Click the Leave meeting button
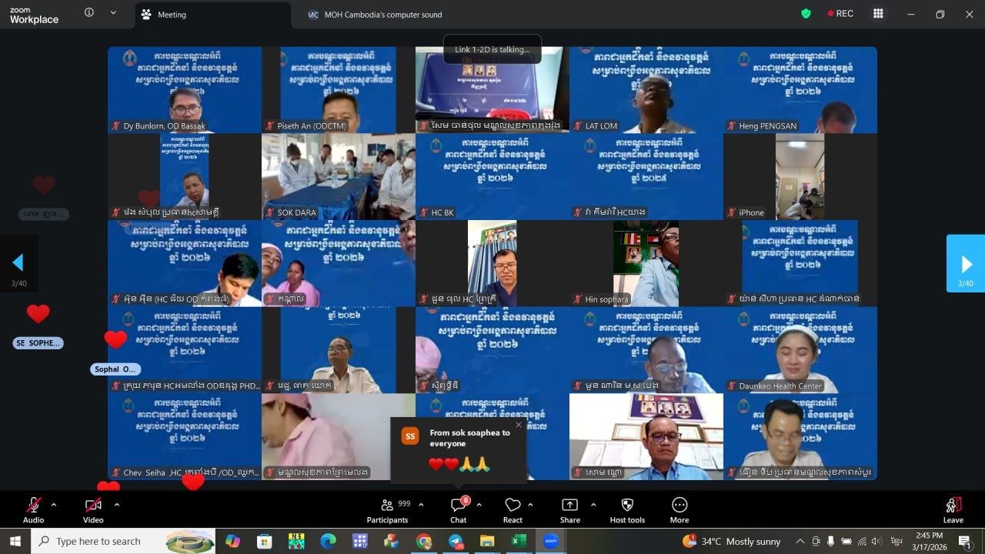The width and height of the screenshot is (985, 554). (953, 509)
